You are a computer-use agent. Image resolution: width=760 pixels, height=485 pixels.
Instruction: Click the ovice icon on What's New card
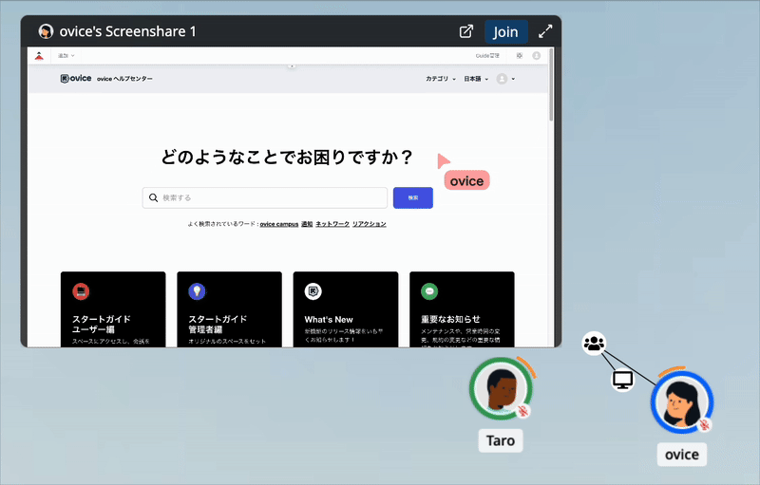point(313,291)
